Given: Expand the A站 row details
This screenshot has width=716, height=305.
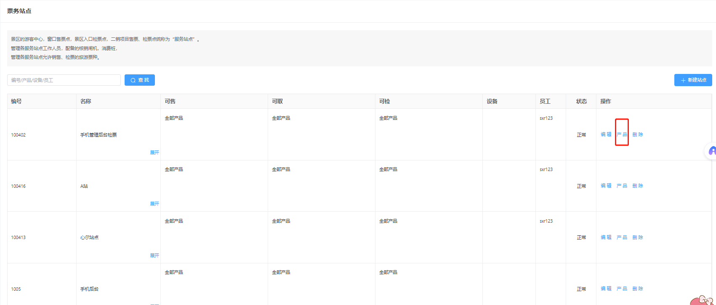Looking at the screenshot, I should pos(154,204).
